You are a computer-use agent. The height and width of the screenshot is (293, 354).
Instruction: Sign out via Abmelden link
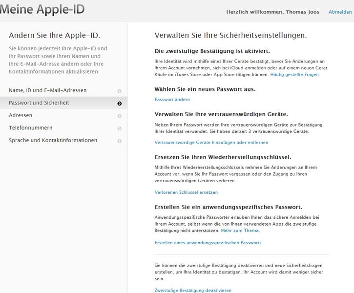coord(340,12)
